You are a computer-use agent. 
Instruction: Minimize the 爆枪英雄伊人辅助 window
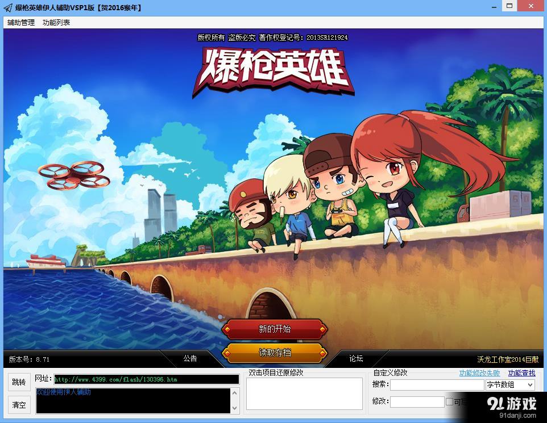pyautogui.click(x=494, y=7)
